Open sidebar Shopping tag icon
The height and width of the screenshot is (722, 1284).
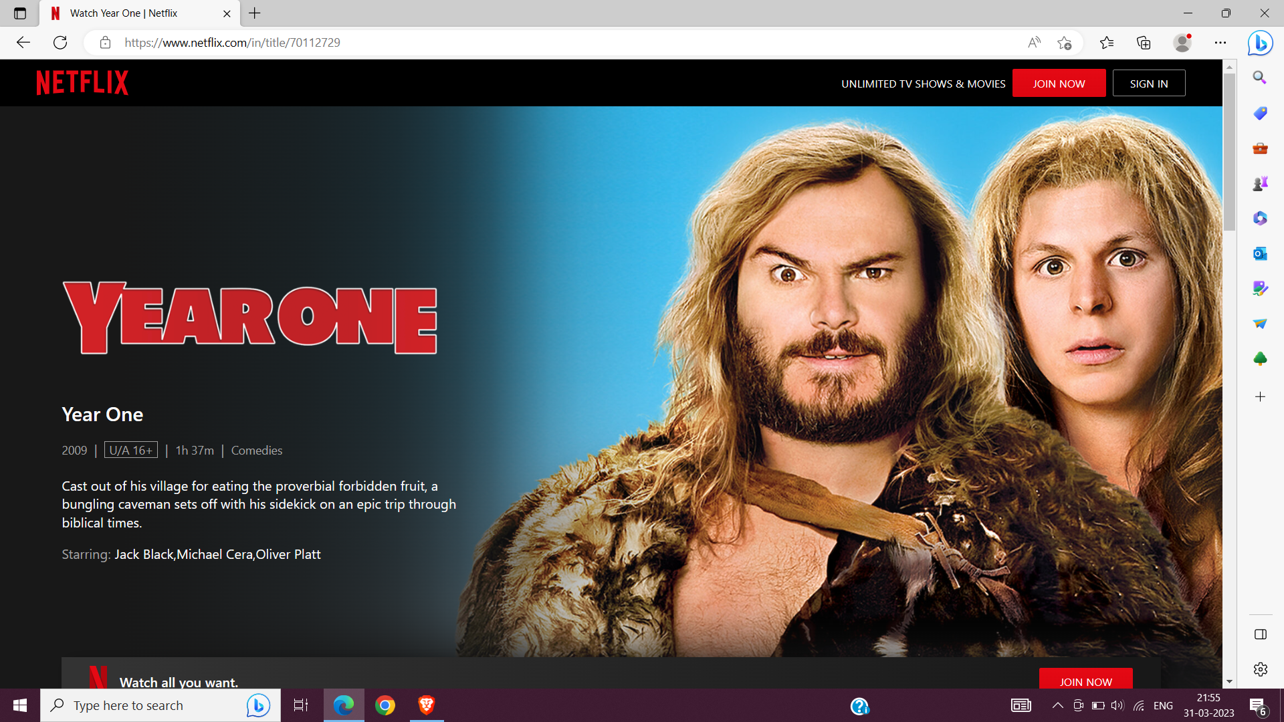[1260, 113]
